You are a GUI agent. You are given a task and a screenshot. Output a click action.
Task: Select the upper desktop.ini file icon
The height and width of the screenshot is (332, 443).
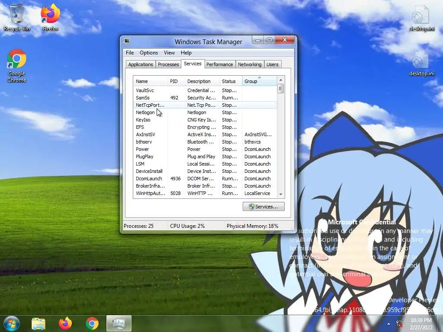click(x=421, y=17)
